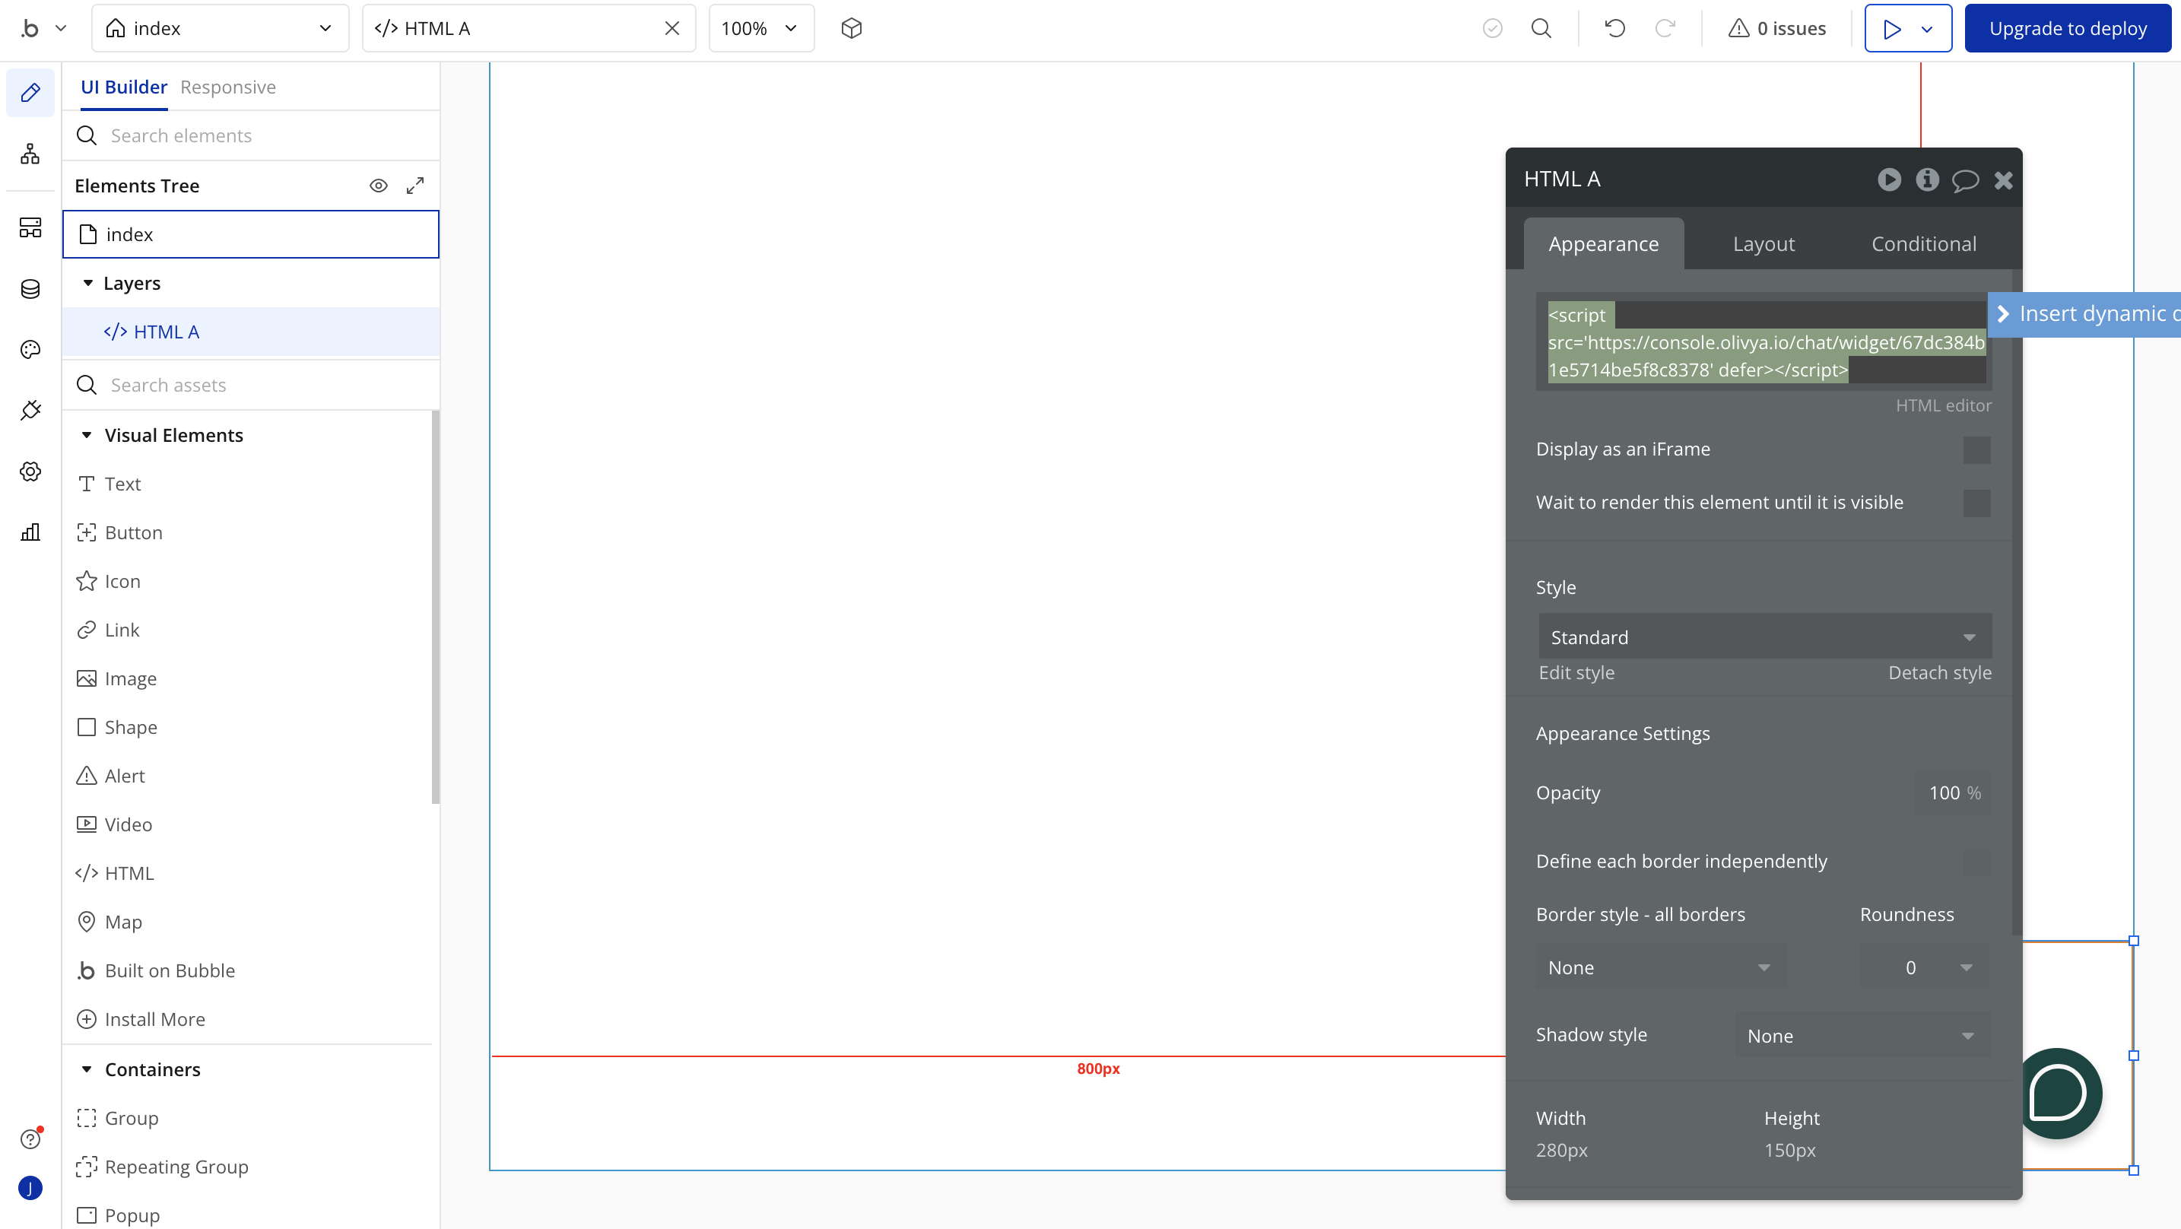Click the search magnifier in top bar
The height and width of the screenshot is (1229, 2181).
(1541, 28)
